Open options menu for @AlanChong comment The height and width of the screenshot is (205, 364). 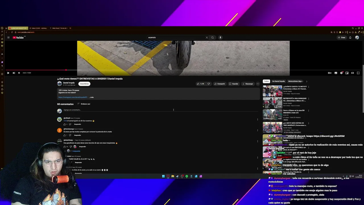(258, 141)
